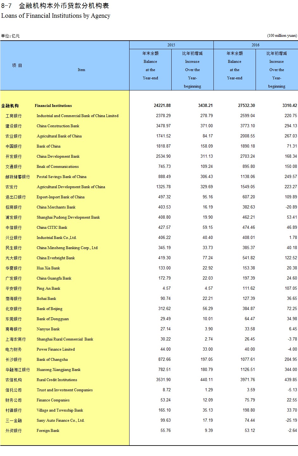
Task: Click the value 1549.05
Action: click(x=248, y=187)
